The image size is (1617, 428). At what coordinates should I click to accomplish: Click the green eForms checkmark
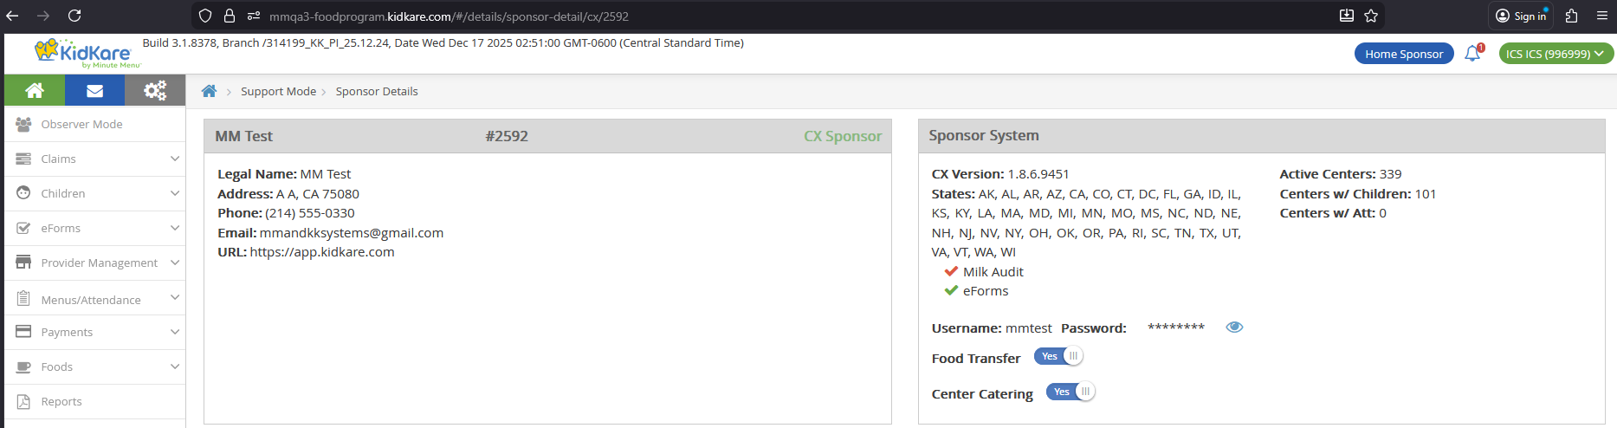coord(951,290)
